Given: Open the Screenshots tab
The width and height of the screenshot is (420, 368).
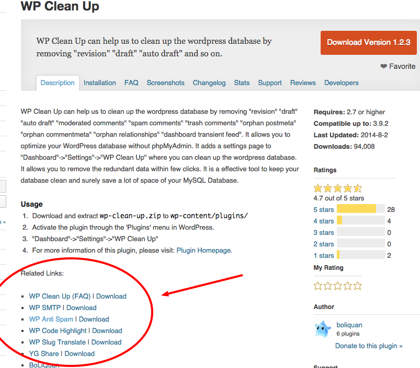Looking at the screenshot, I should tap(165, 83).
